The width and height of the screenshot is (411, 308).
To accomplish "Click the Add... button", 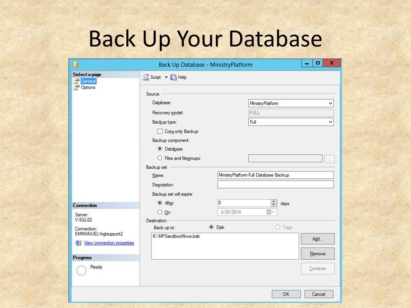I will pyautogui.click(x=318, y=239).
